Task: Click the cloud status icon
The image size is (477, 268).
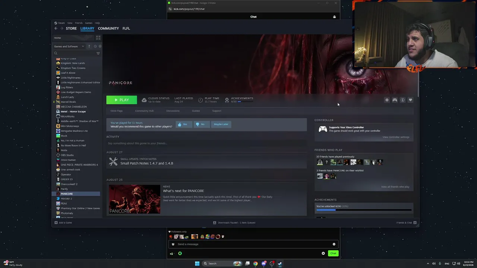Action: pyautogui.click(x=144, y=100)
